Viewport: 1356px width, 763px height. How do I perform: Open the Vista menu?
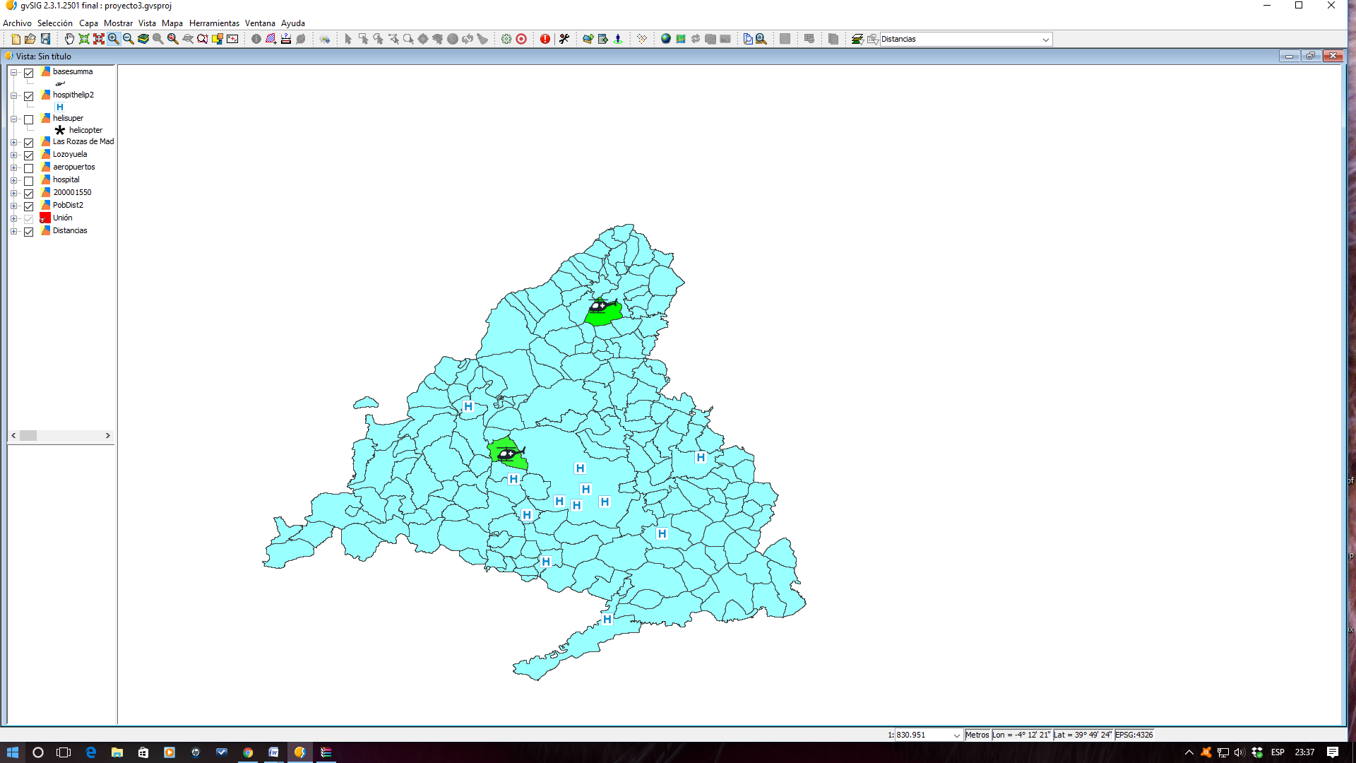point(147,23)
